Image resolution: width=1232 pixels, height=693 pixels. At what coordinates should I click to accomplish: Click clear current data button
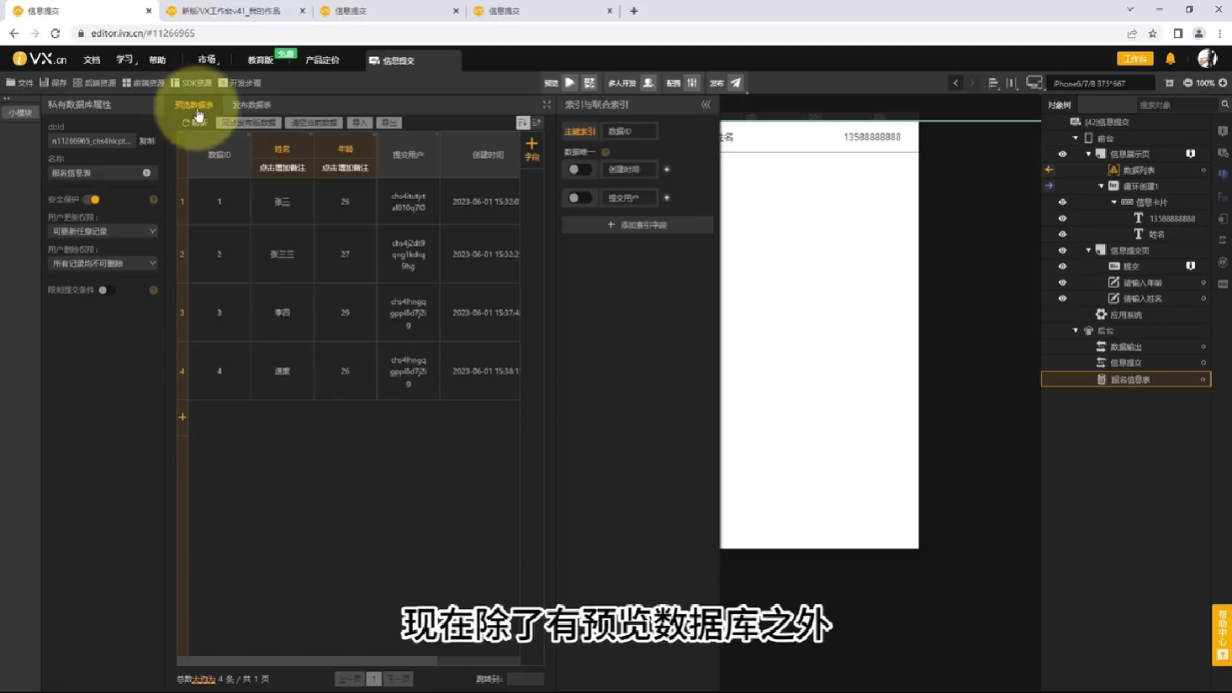pyautogui.click(x=314, y=123)
